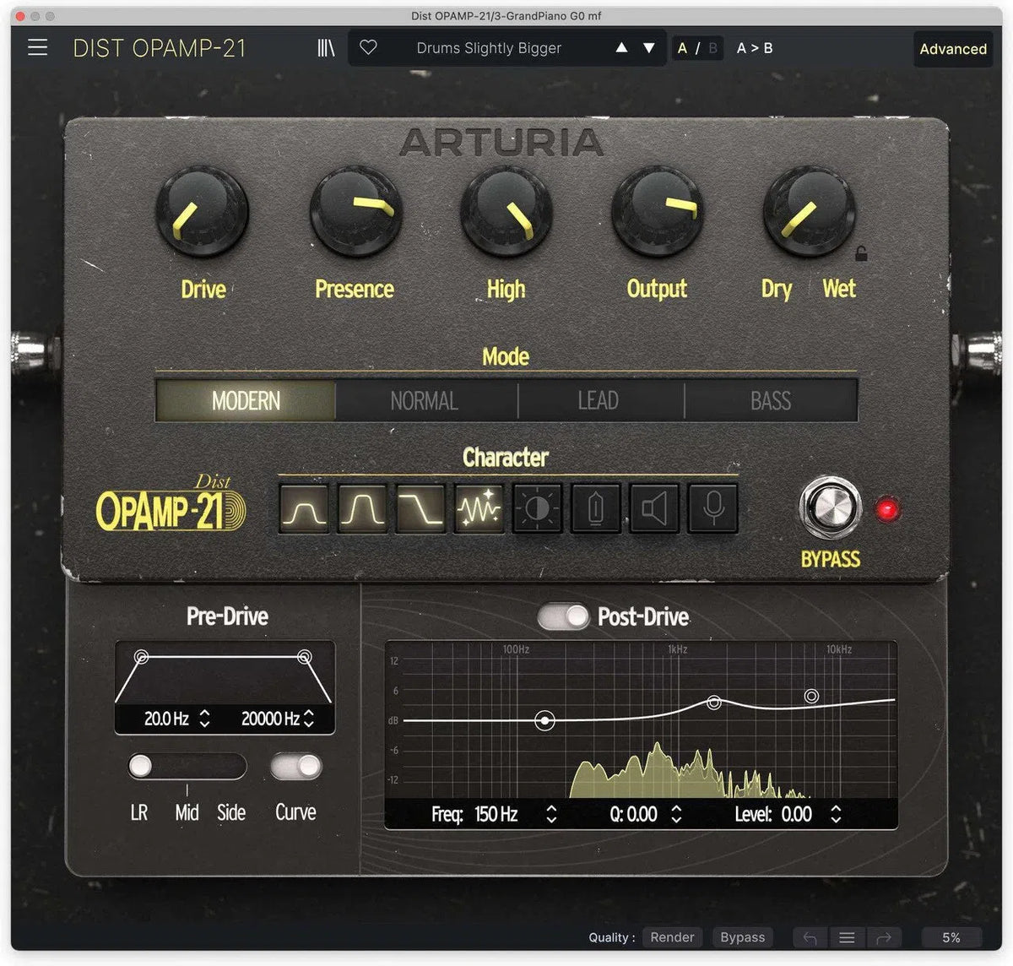1013x966 pixels.
Task: Toggle the Post-Drive switch
Action: click(563, 617)
